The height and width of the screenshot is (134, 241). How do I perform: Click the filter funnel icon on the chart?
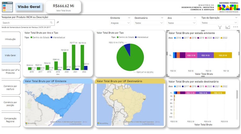(x=220, y=27)
